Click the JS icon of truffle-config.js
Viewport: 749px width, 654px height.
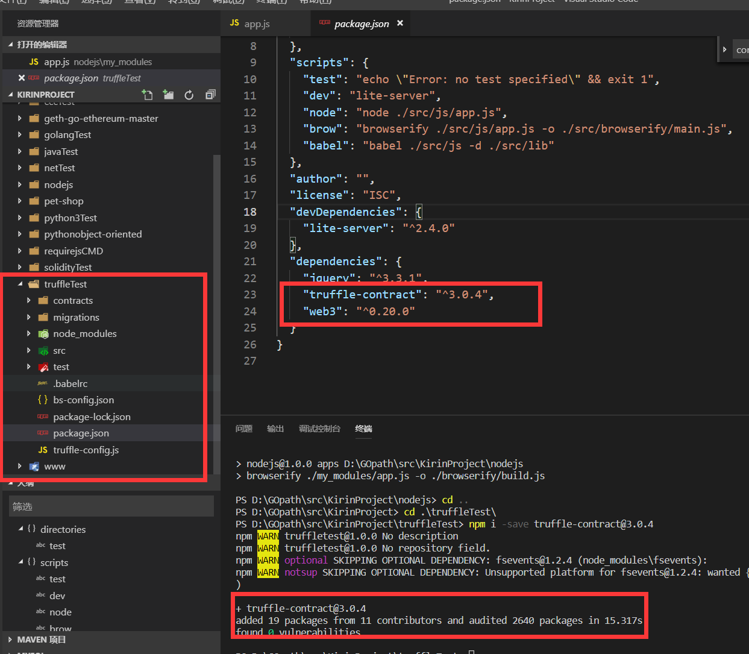(x=43, y=450)
